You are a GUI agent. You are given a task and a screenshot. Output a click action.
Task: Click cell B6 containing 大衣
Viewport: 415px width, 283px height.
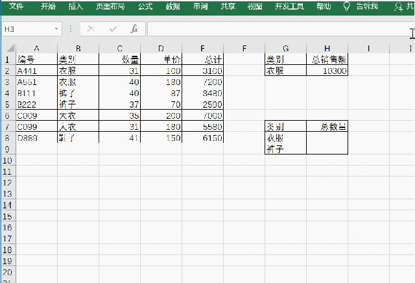tap(78, 116)
